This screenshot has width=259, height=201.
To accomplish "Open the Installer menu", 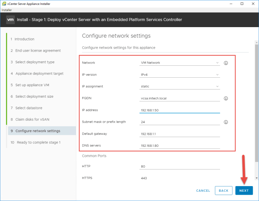I will 7,10.
